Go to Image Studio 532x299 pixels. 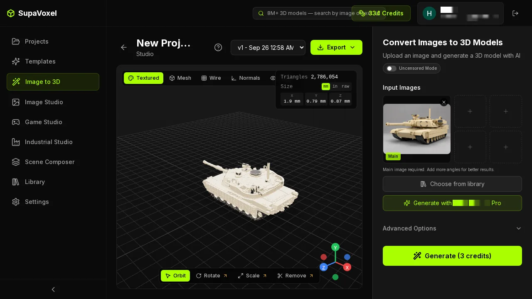[x=53, y=102]
